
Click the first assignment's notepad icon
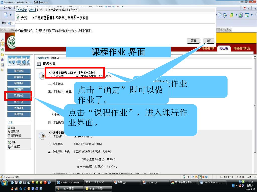[42, 76]
